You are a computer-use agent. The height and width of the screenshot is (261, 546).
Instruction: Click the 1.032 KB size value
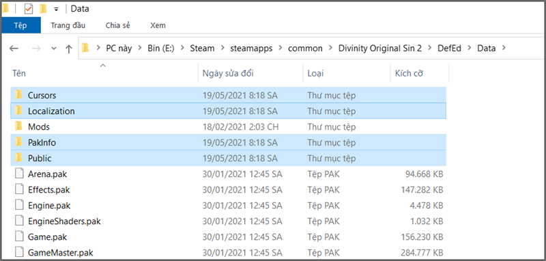[x=427, y=221]
